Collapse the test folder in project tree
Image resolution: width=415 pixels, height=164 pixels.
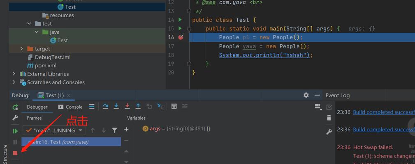point(29,23)
